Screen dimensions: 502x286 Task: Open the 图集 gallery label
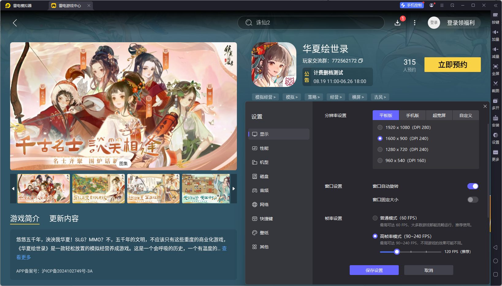124,164
